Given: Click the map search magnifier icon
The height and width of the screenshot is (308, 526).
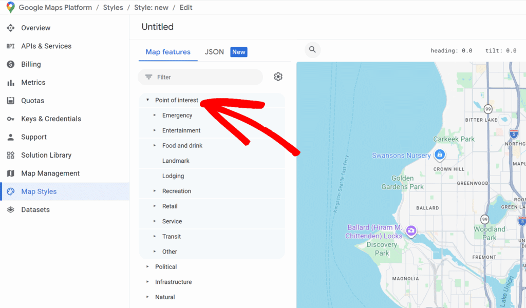Looking at the screenshot, I should coord(312,50).
